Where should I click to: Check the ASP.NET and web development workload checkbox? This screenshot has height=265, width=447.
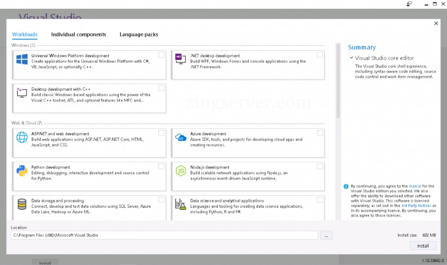click(x=161, y=132)
